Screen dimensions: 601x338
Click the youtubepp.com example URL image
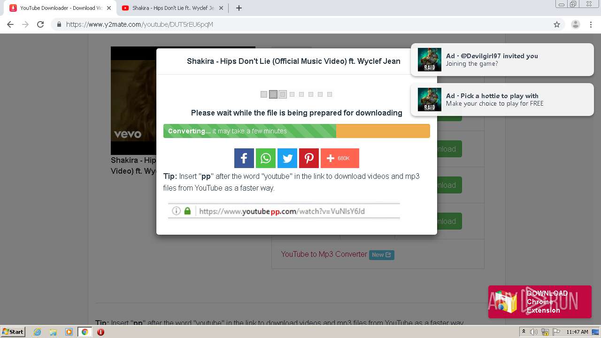tap(284, 211)
